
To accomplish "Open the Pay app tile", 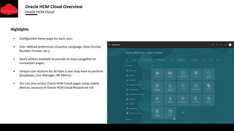I will (196, 74).
